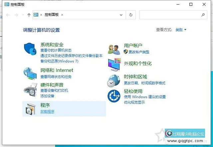The height and width of the screenshot is (147, 213).
Task: Open the 类别 view-by dropdown
Action: tap(181, 30)
